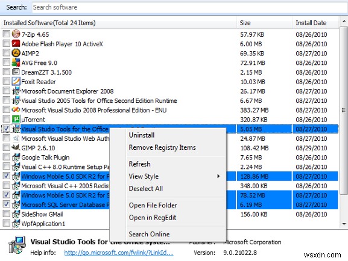Click the Microsoft SQL Server Database icon
The image size is (348, 261).
tap(16, 204)
